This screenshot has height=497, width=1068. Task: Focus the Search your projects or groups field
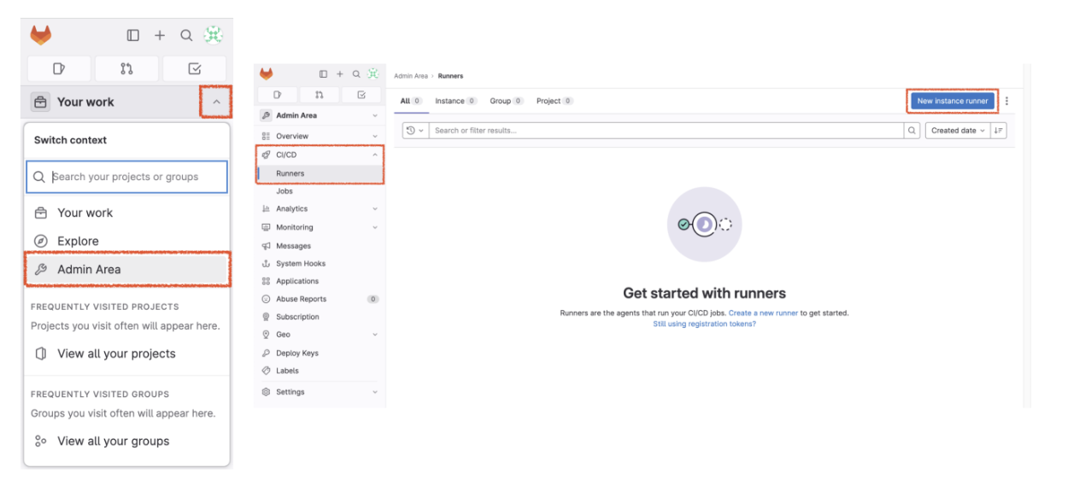click(127, 177)
